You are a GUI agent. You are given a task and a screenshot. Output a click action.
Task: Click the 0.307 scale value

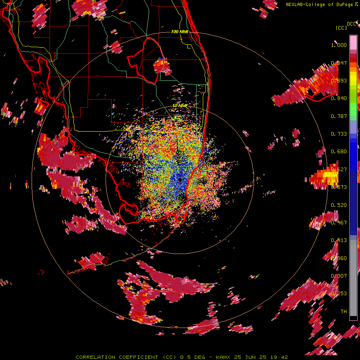pyautogui.click(x=339, y=276)
